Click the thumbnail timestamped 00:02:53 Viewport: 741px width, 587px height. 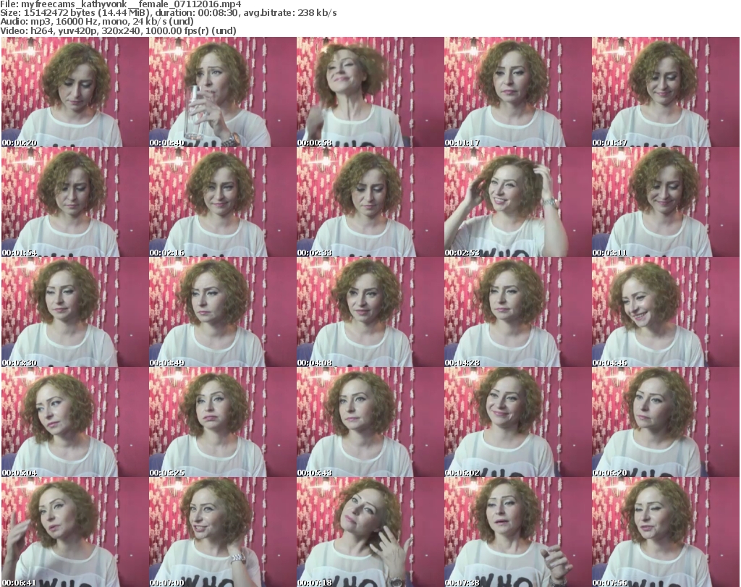coord(517,203)
